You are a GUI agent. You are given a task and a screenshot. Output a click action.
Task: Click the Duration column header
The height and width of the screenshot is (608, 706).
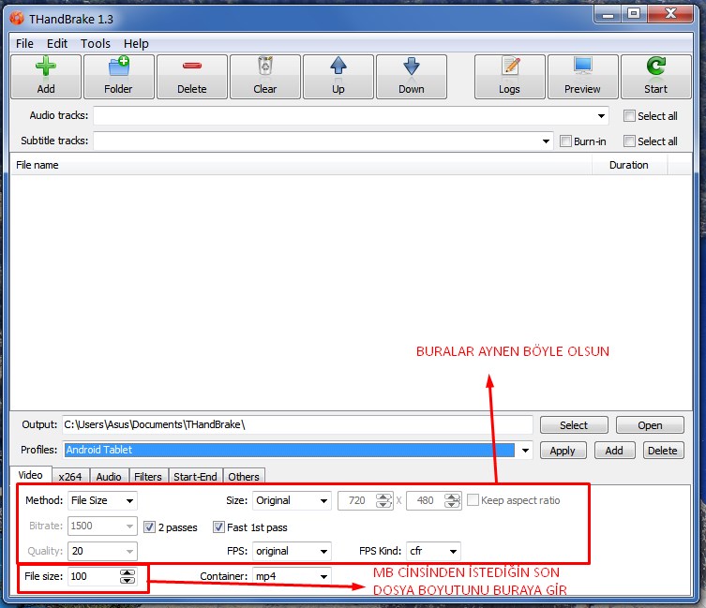(x=629, y=165)
